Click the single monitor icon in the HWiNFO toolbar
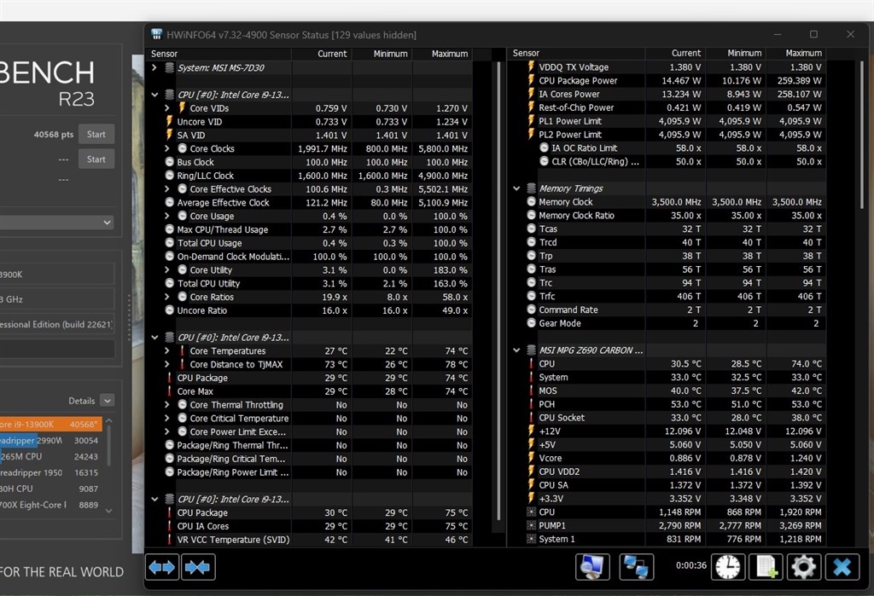The width and height of the screenshot is (874, 596). pyautogui.click(x=592, y=567)
